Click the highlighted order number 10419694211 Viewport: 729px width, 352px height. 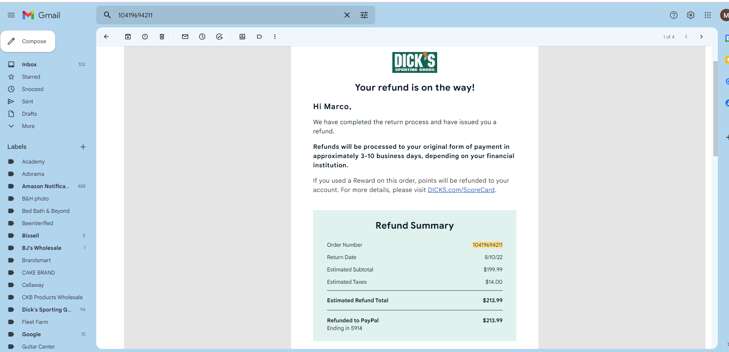click(487, 245)
